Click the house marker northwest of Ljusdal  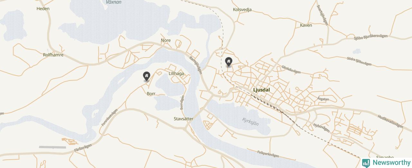coord(229,62)
